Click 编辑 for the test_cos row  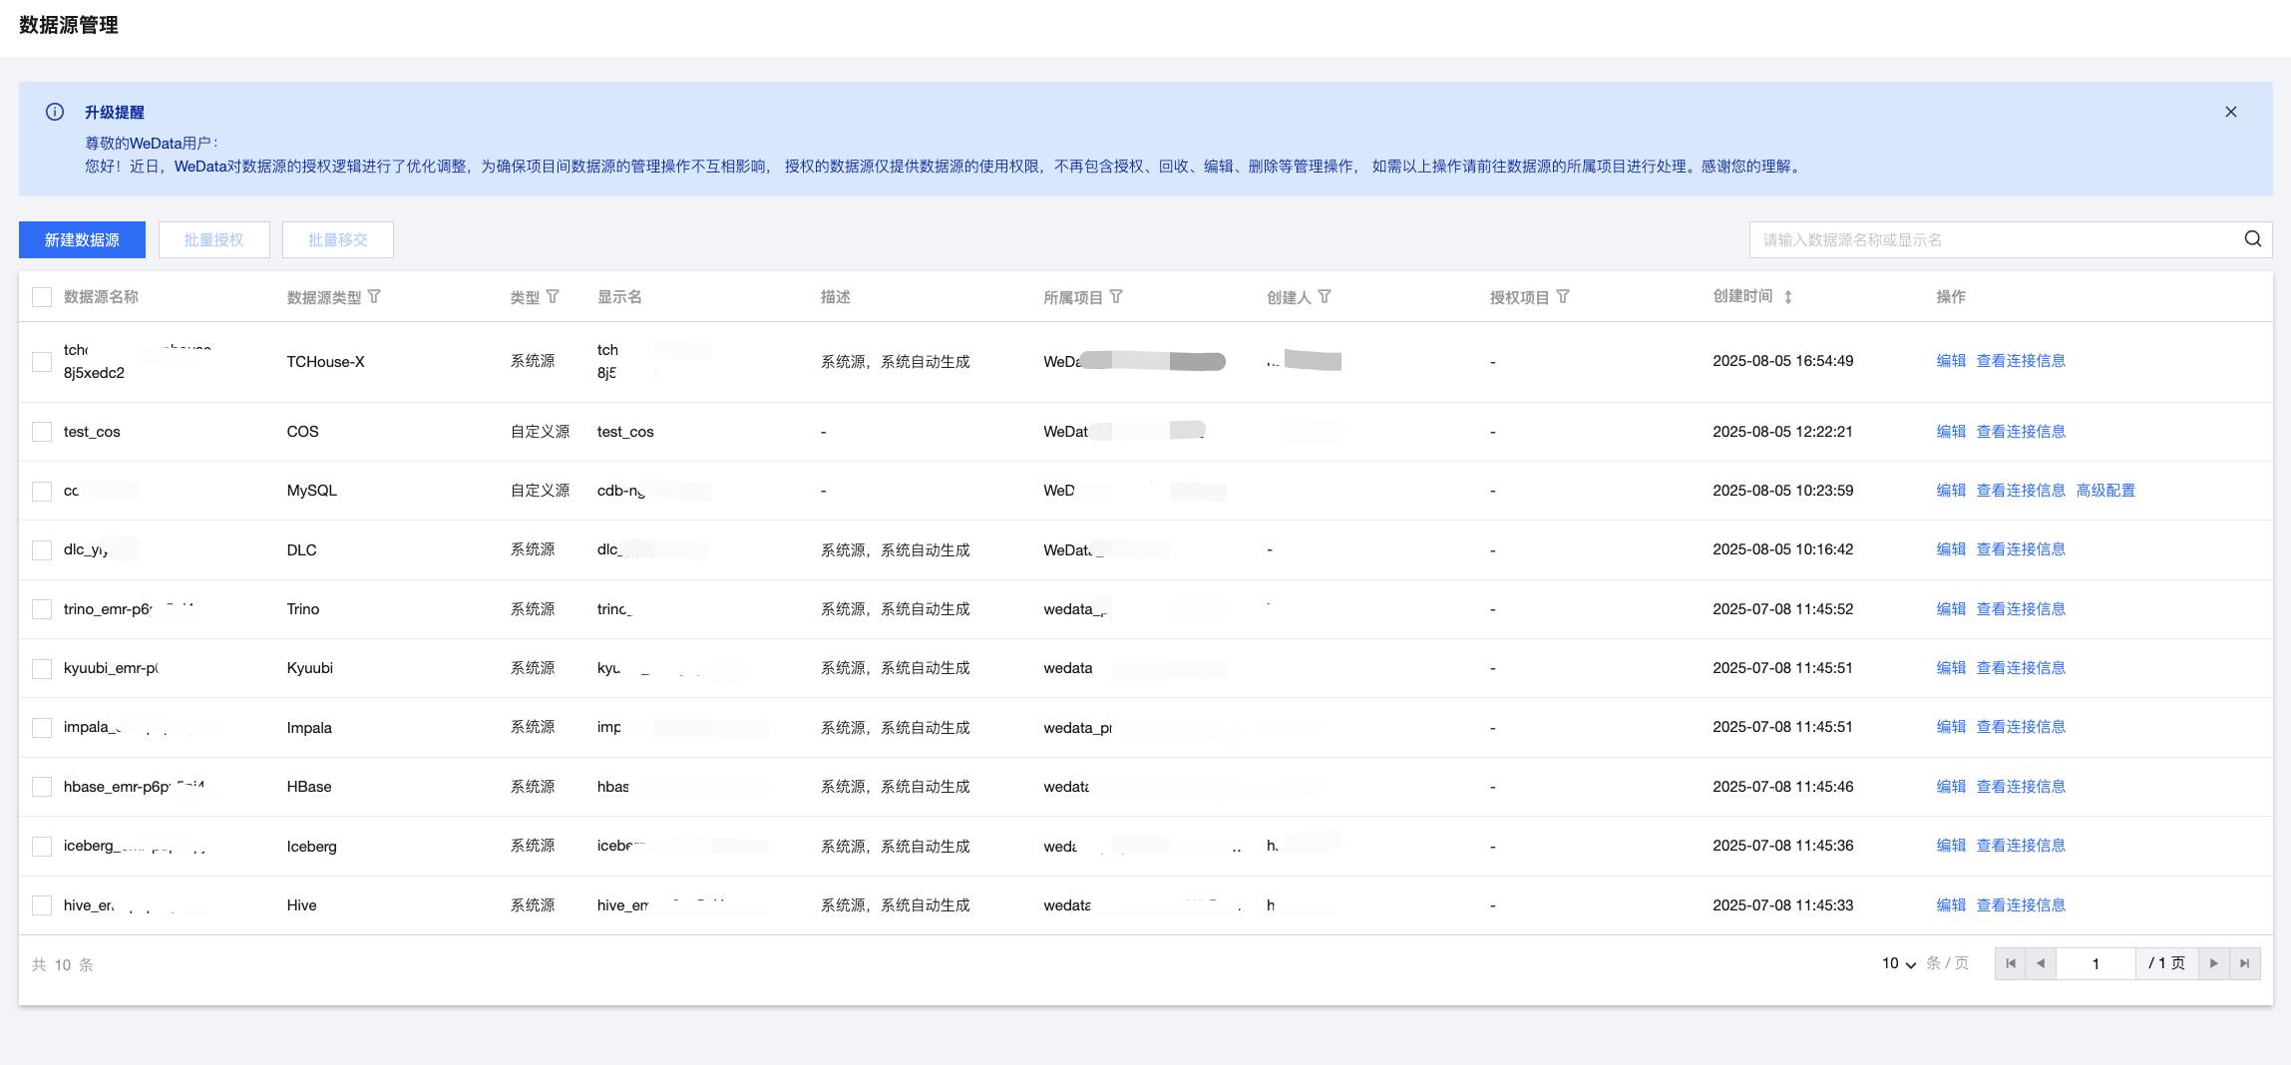click(x=1950, y=432)
